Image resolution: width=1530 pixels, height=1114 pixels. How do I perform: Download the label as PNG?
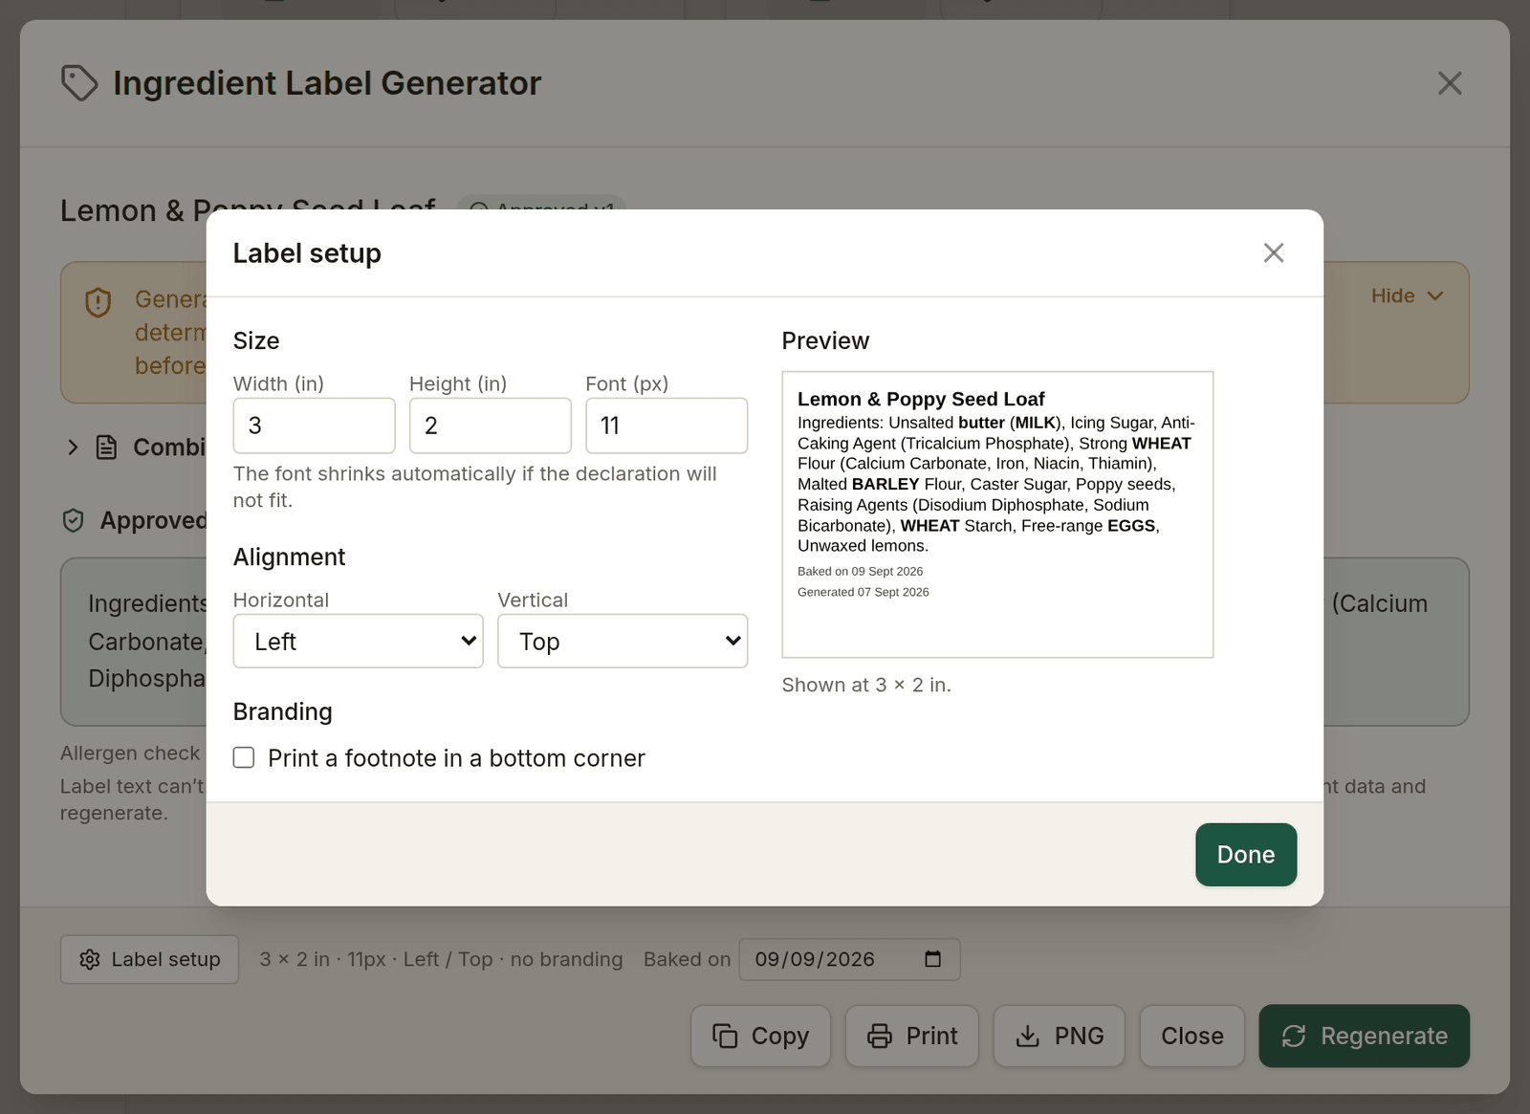tap(1059, 1036)
